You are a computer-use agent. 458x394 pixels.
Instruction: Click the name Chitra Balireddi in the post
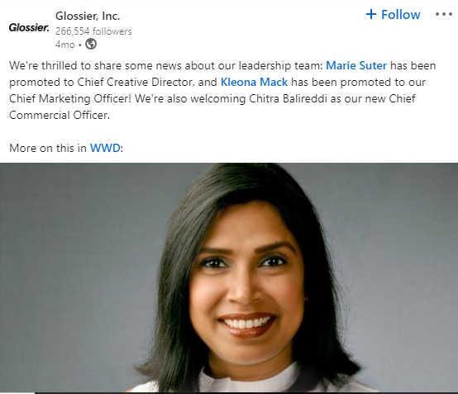288,98
